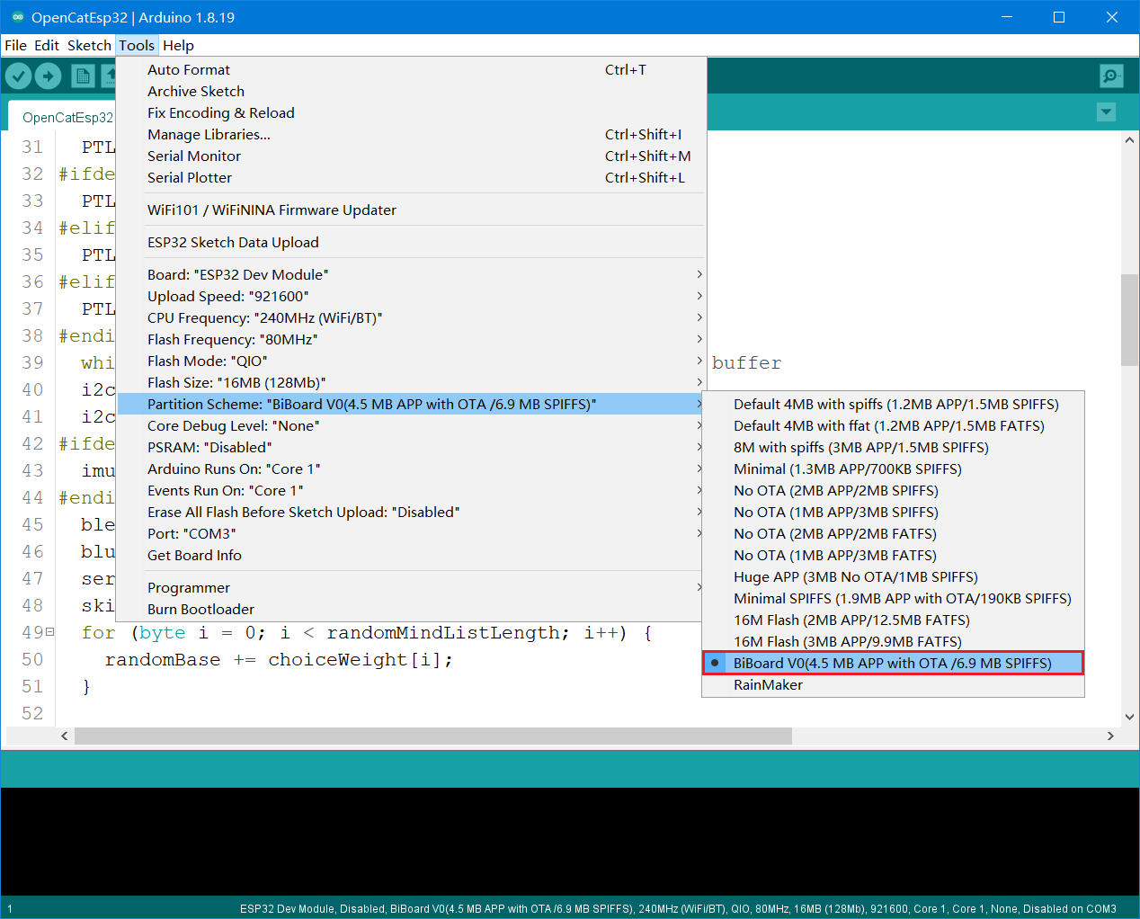Select Default 4MB with ffat partition

point(893,425)
